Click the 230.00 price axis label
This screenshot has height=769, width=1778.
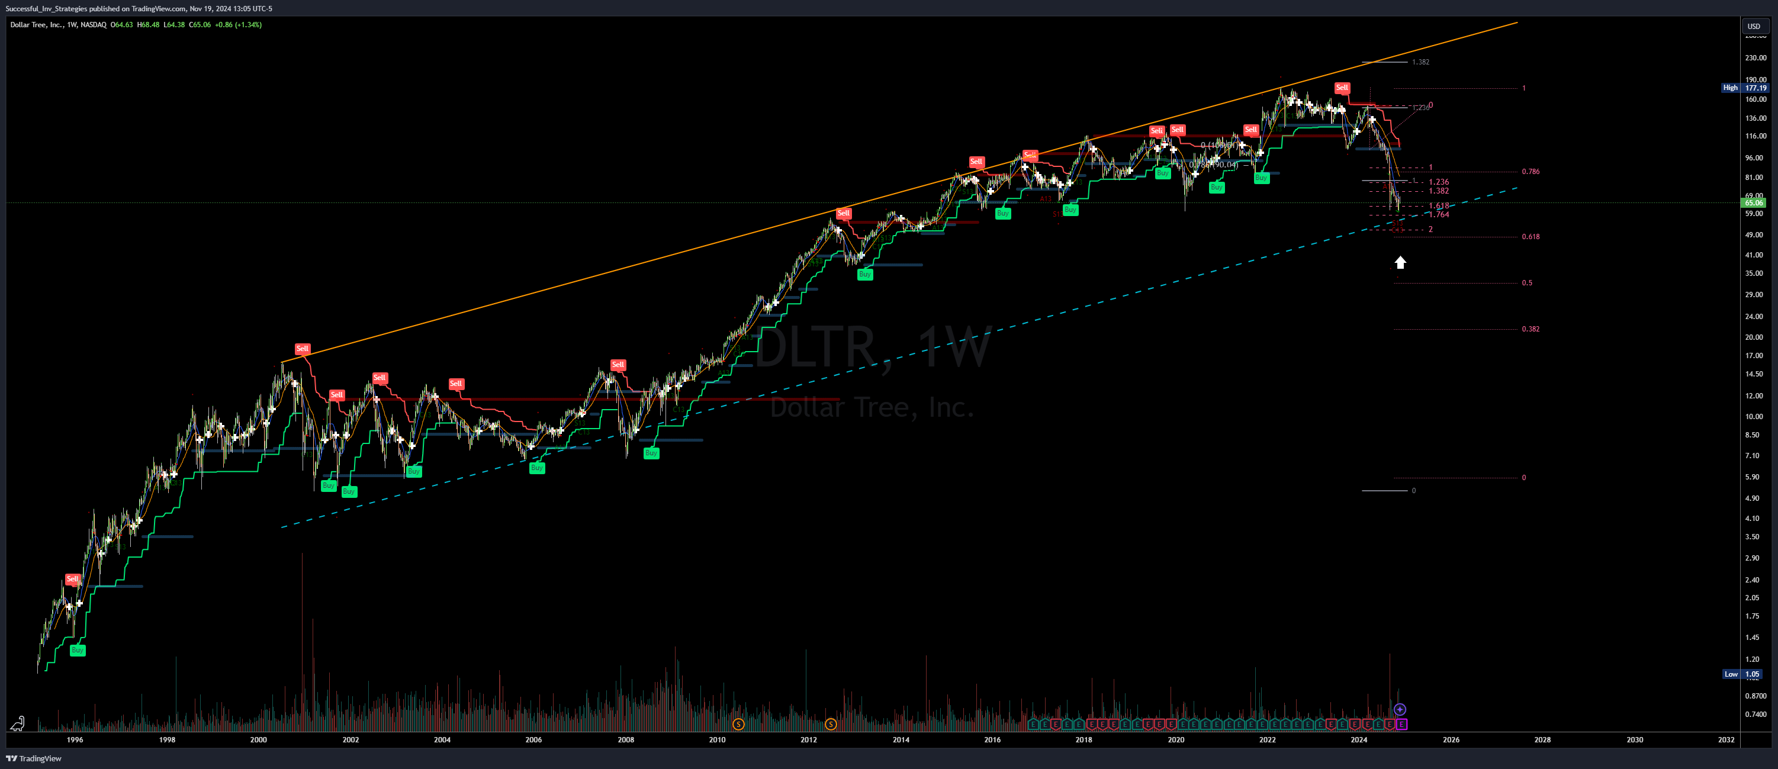pos(1756,58)
